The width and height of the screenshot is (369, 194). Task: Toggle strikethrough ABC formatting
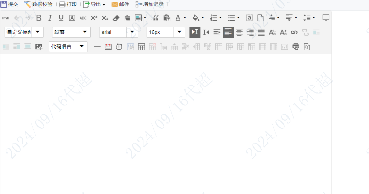click(83, 18)
